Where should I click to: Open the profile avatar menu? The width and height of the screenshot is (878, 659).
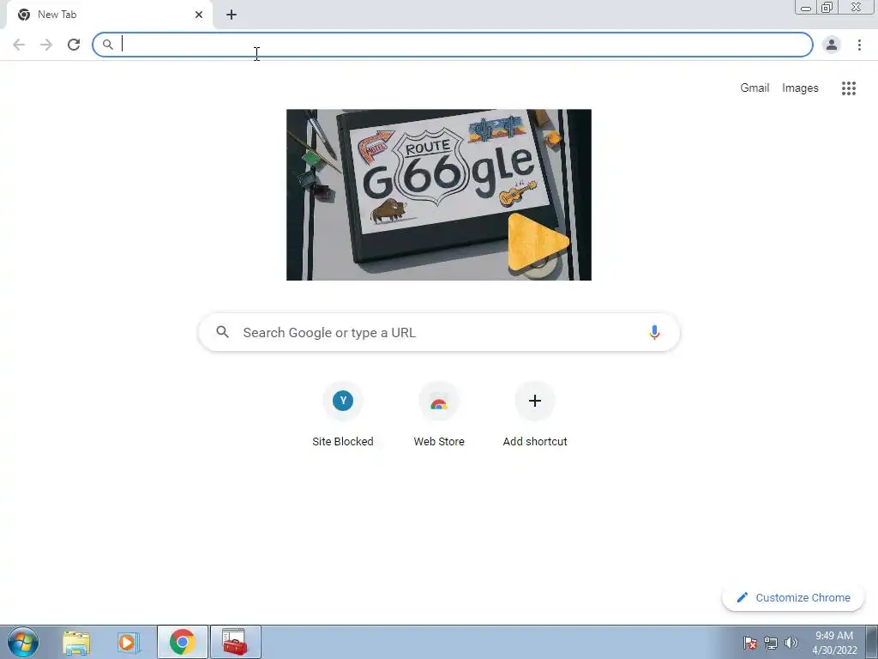click(832, 45)
